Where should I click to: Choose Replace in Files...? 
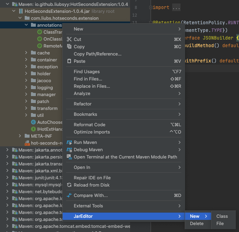[124, 86]
